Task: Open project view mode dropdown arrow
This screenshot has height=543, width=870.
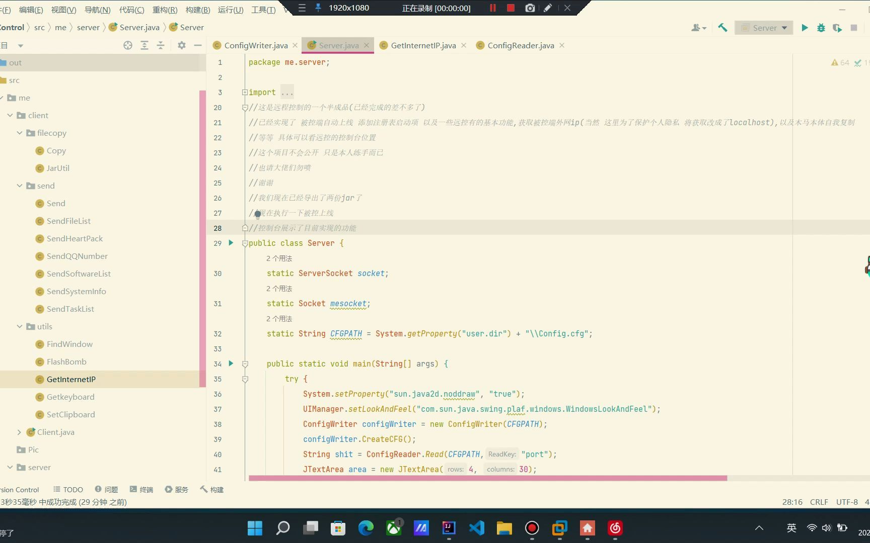Action: [21, 46]
